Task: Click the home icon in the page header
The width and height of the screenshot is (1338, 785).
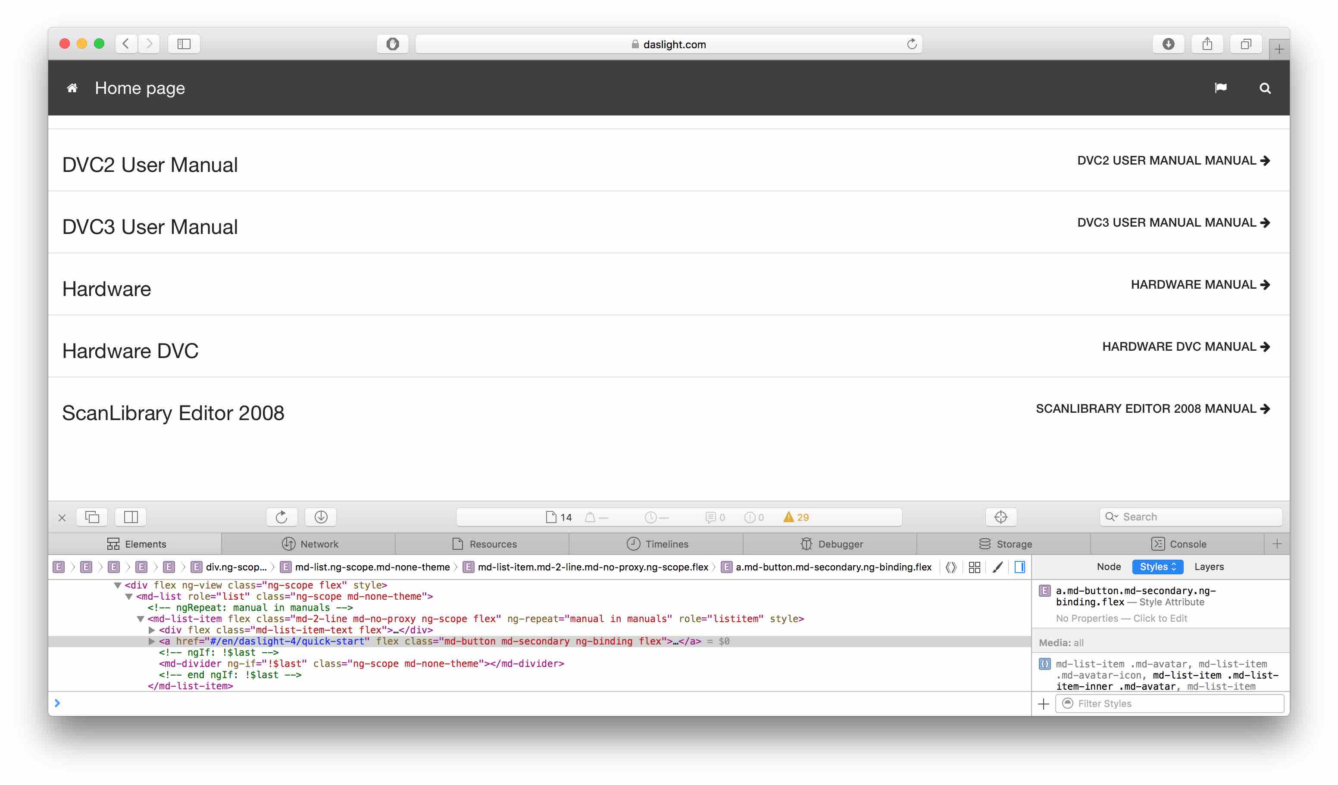Action: [72, 88]
